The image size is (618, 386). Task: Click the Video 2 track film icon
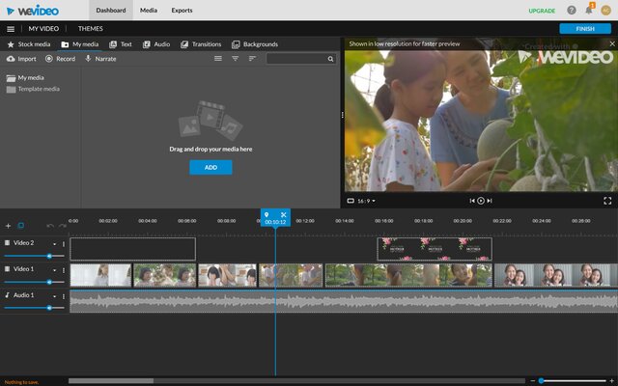pos(7,242)
